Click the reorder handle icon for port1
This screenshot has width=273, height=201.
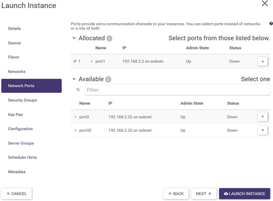coord(75,61)
